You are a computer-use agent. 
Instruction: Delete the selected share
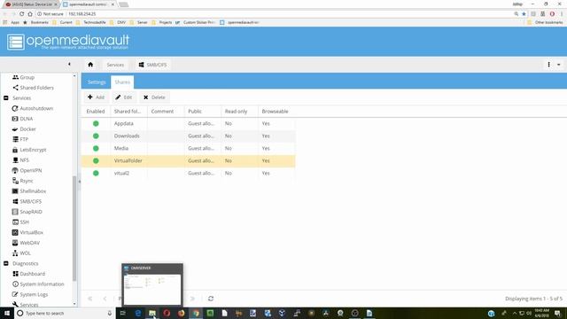[154, 97]
